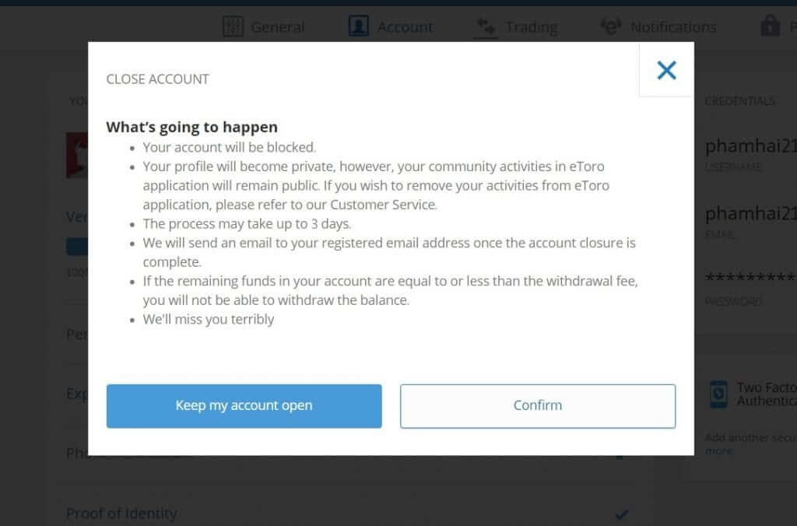This screenshot has height=526, width=797.
Task: Open the Notifications tab icon
Action: click(610, 26)
